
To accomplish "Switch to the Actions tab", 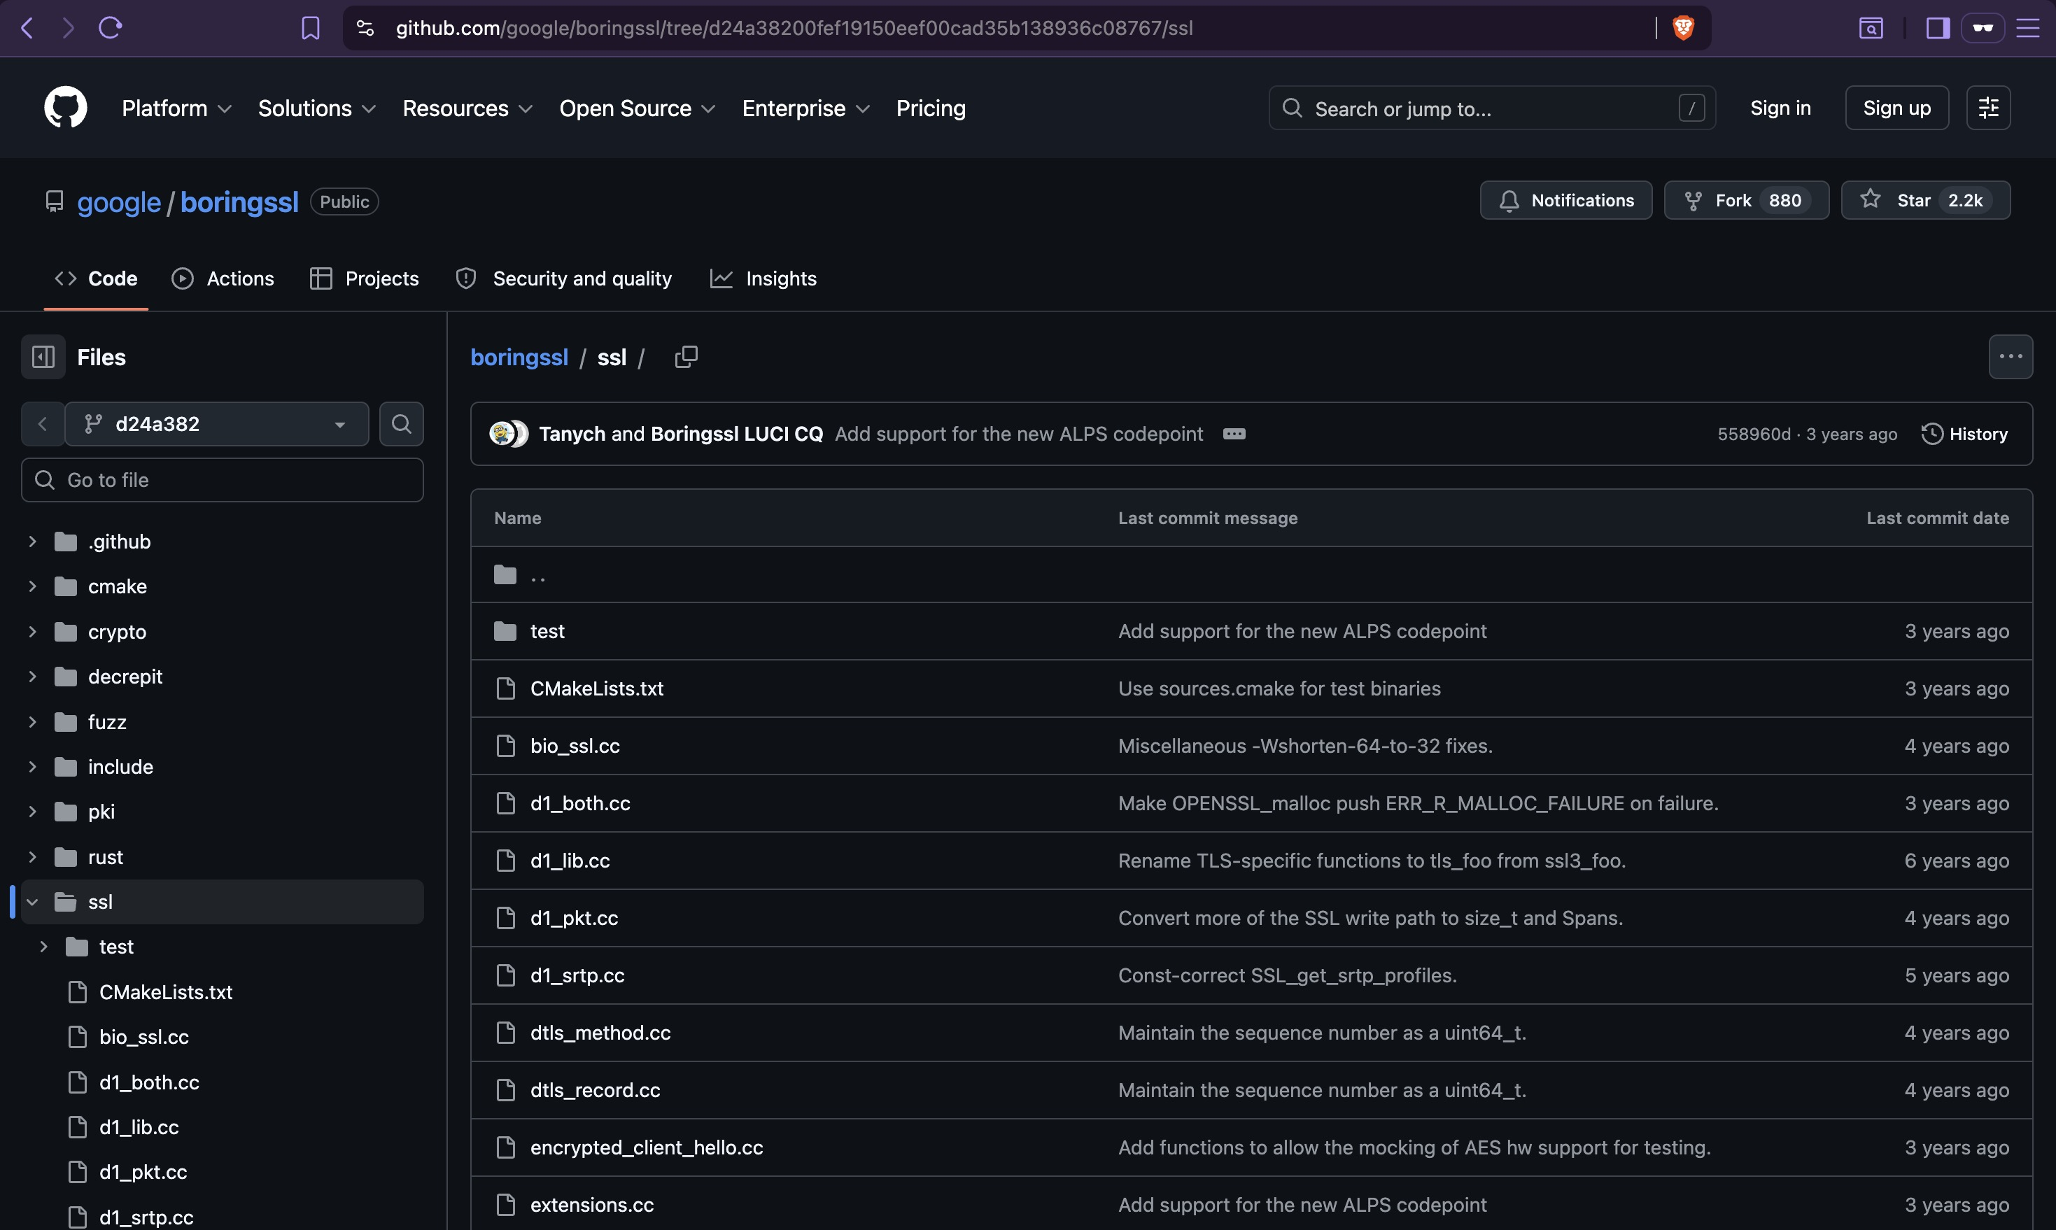I will click(223, 279).
